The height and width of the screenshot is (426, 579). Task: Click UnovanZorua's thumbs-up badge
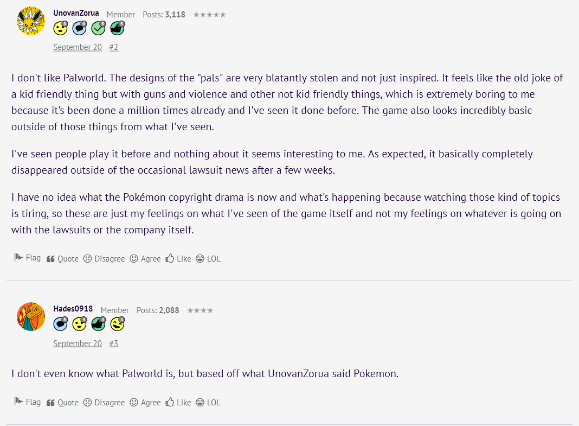[117, 28]
